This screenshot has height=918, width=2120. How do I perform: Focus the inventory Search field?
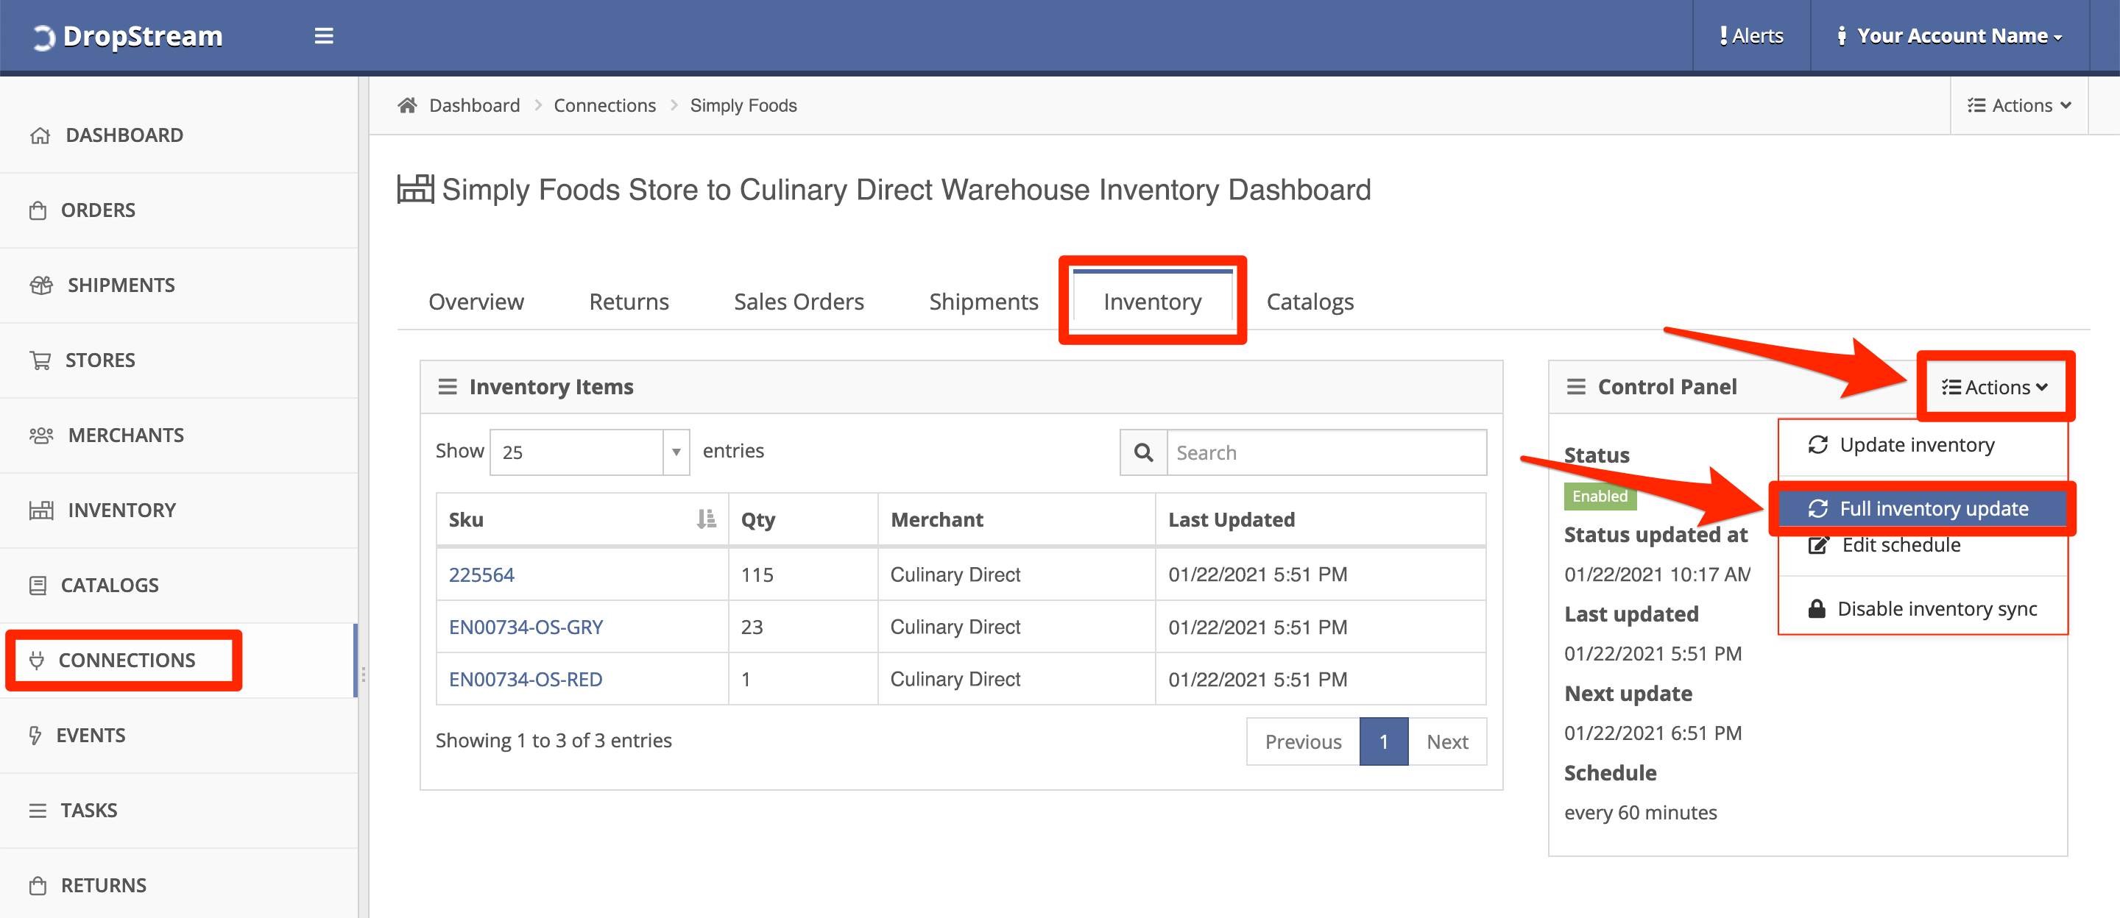point(1326,452)
